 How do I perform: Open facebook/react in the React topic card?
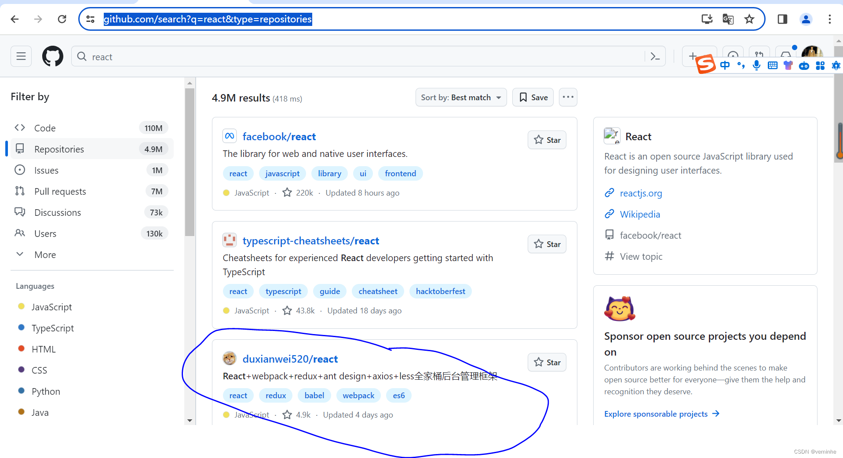[x=650, y=235]
